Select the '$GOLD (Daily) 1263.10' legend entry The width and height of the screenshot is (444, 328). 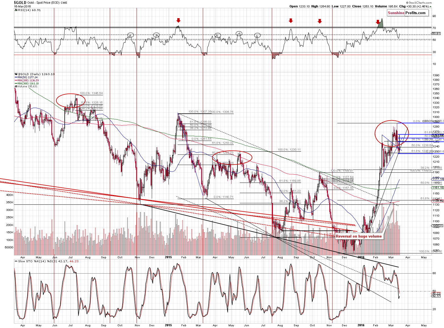(x=34, y=74)
